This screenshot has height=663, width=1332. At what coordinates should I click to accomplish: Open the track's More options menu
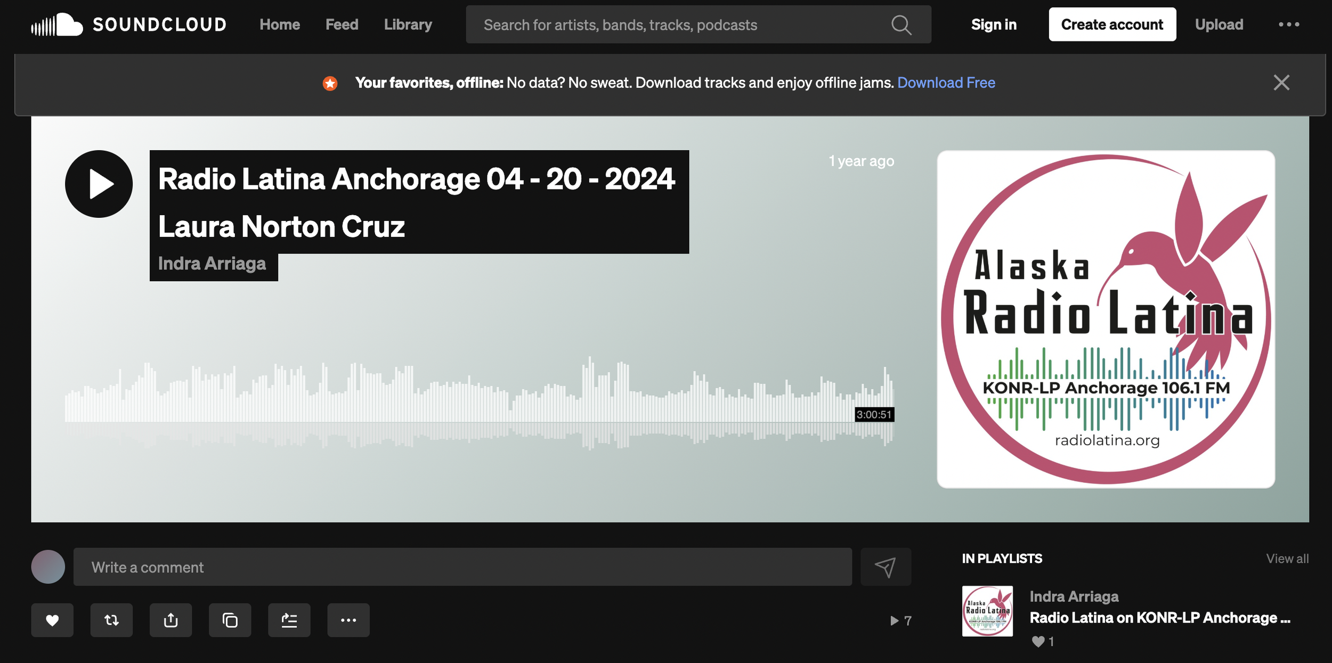348,620
